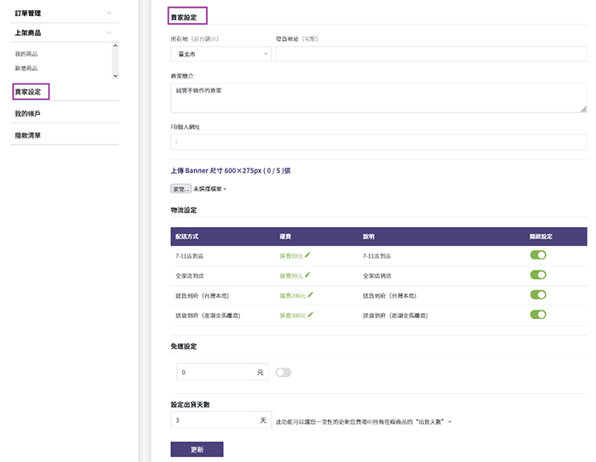Edit 送貨到府 (台灣本島) fee pencil icon
This screenshot has width=596, height=462.
(x=311, y=294)
